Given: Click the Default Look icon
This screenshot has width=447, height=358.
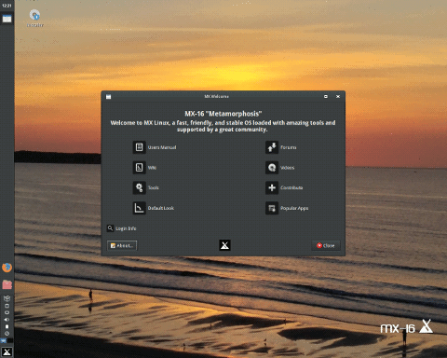Looking at the screenshot, I should 140,208.
